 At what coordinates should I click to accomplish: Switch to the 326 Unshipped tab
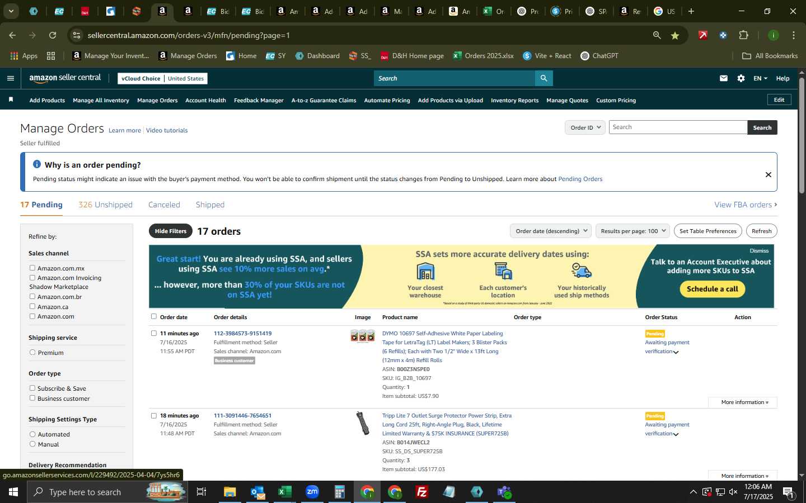click(105, 205)
